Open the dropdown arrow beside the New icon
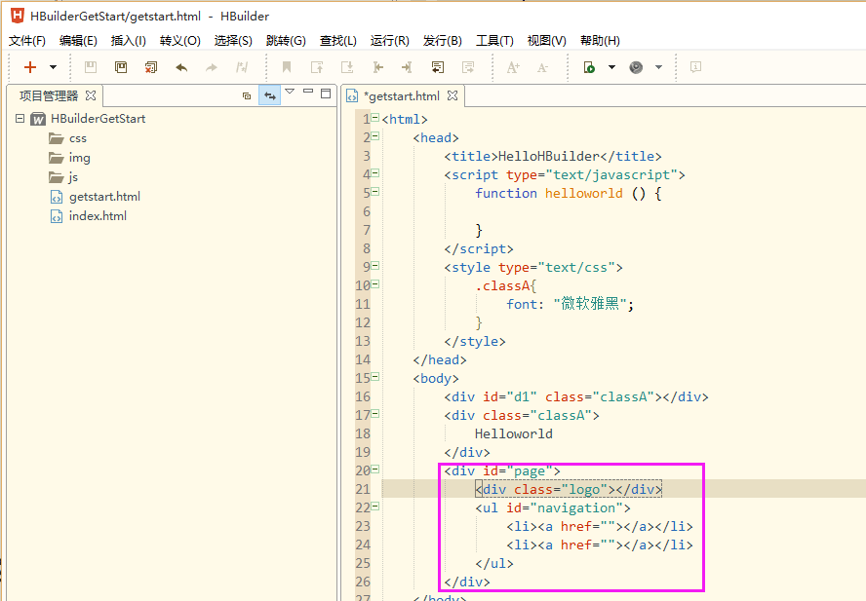The height and width of the screenshot is (601, 866). tap(53, 67)
